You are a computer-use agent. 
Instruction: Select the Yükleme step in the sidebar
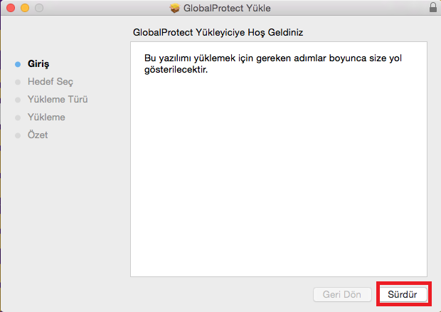click(x=46, y=117)
